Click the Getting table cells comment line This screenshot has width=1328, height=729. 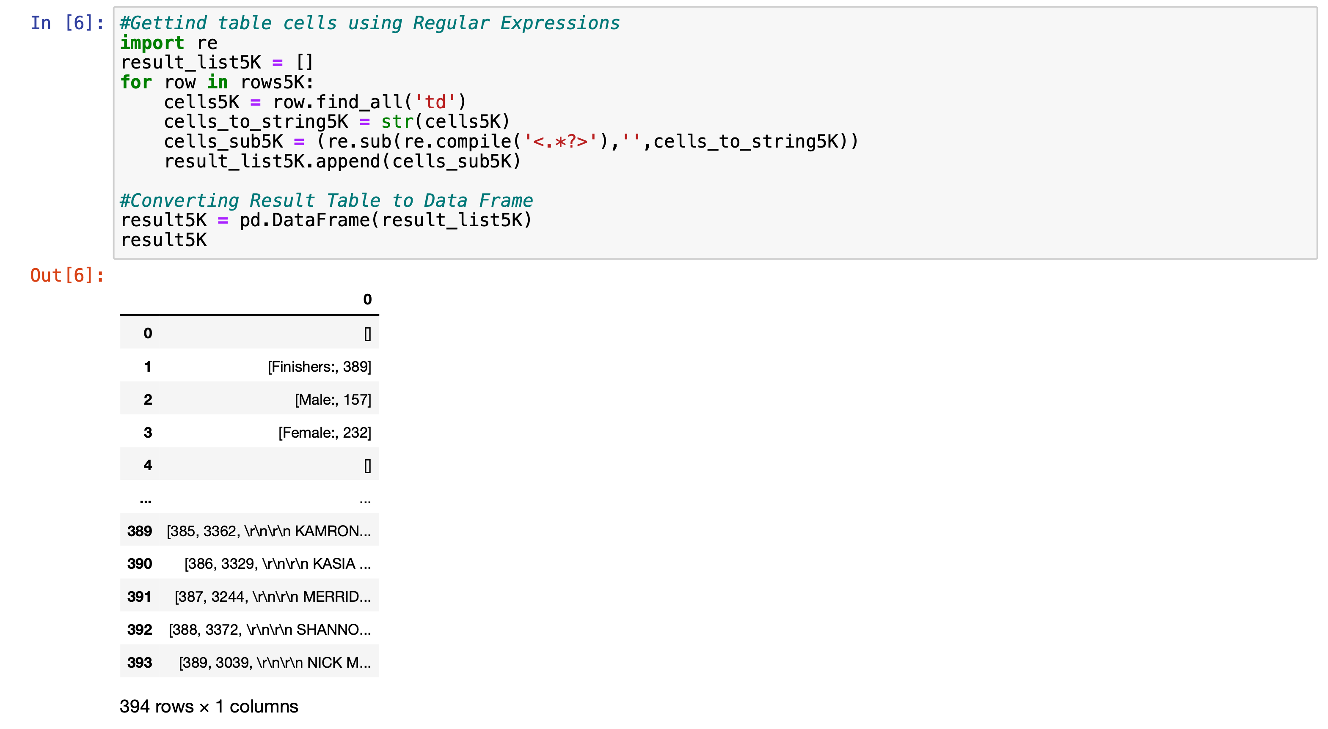pyautogui.click(x=369, y=23)
